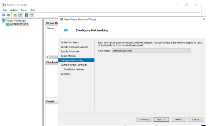Click the Hyper-V Manager title bar icon

pos(4,5)
